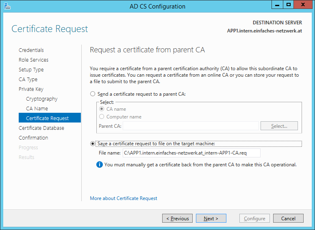Viewport: 315px width, 230px height.
Task: Click the blue information icon
Action: click(x=100, y=165)
